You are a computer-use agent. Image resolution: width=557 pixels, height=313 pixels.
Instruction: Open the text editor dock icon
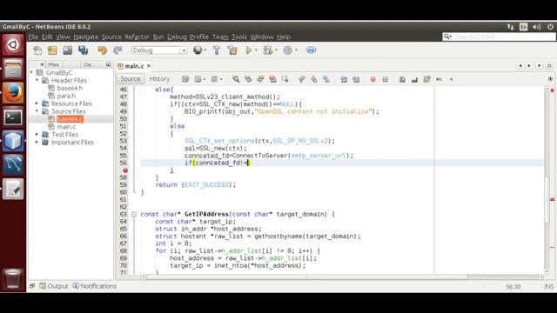tap(13, 190)
